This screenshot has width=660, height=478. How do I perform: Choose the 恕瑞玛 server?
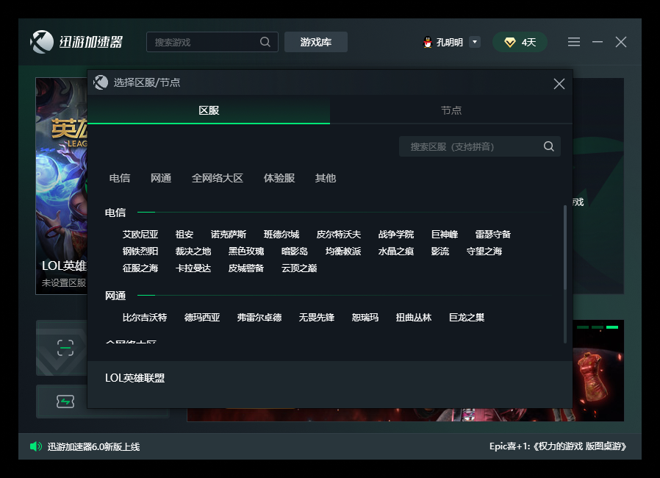point(365,318)
